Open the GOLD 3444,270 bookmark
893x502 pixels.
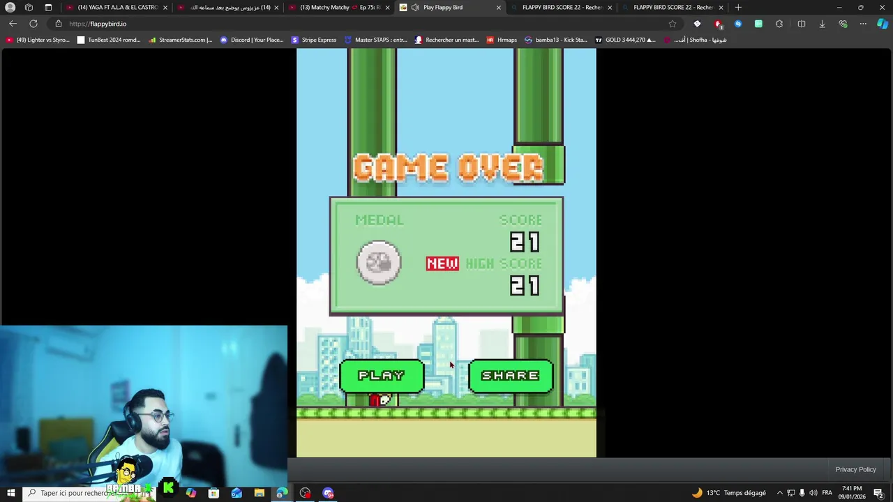(625, 40)
